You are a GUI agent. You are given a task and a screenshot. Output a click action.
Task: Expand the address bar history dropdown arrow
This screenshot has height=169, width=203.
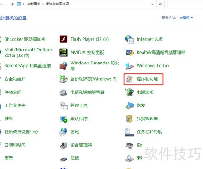click(x=152, y=4)
